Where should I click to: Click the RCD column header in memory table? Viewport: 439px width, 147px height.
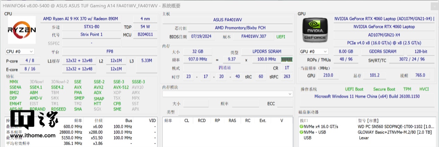(201, 121)
